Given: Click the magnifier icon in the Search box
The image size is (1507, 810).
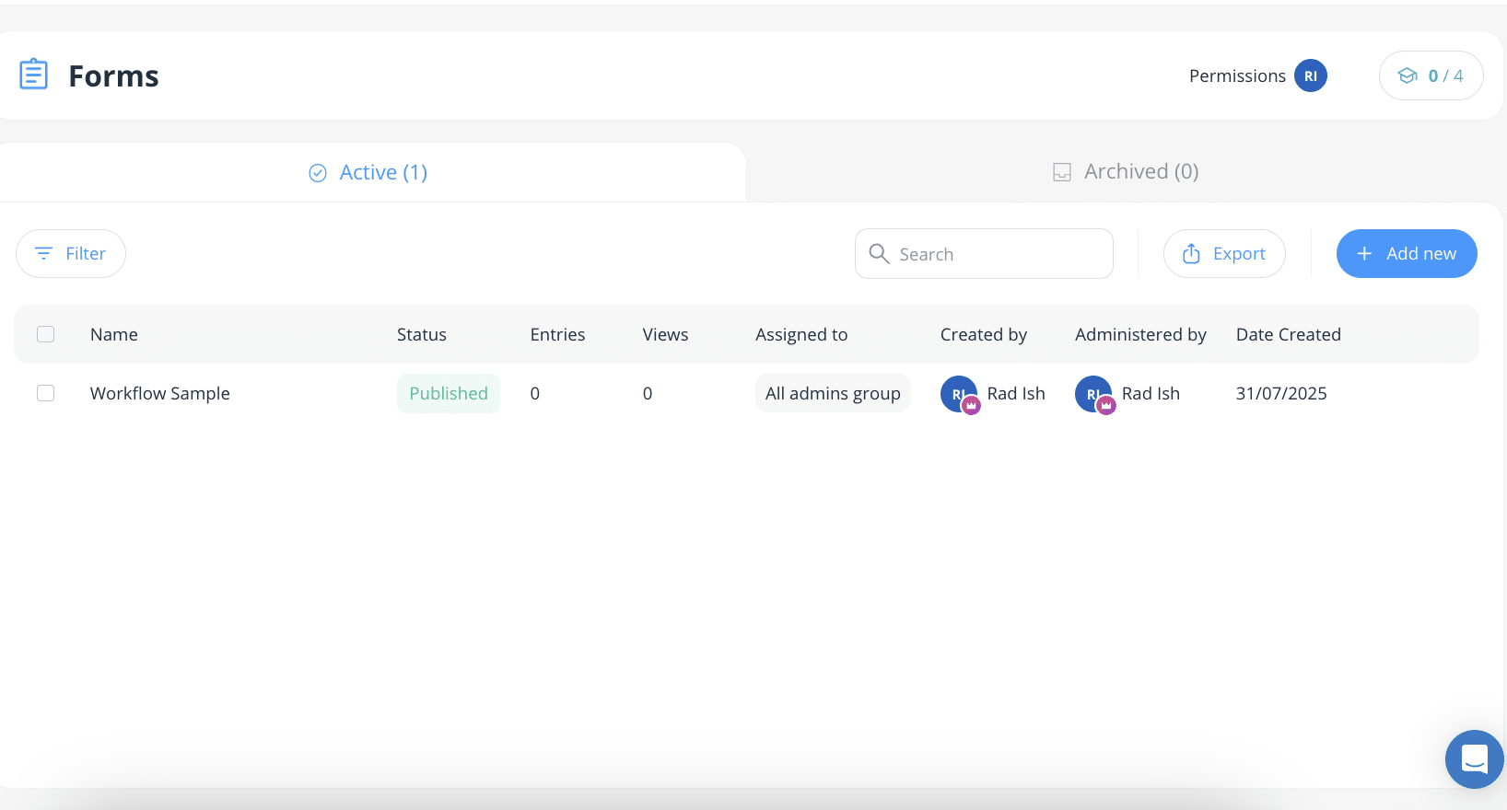Looking at the screenshot, I should [879, 253].
